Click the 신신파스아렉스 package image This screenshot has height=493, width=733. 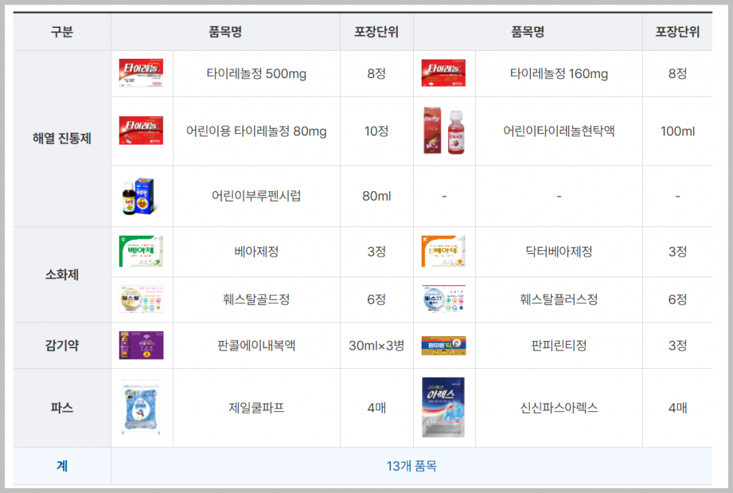[443, 407]
